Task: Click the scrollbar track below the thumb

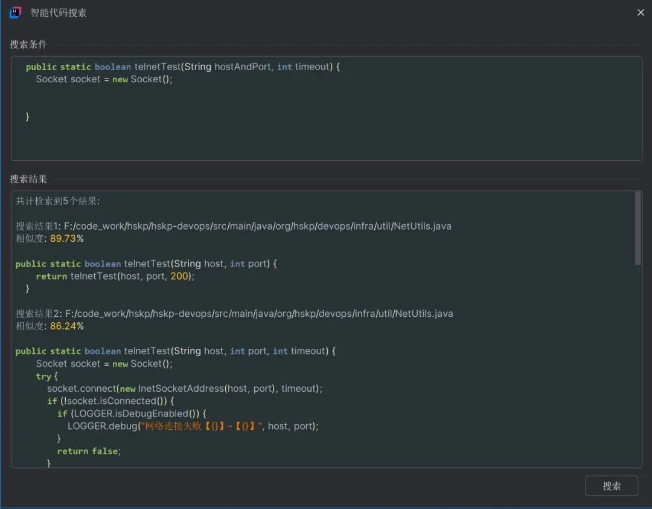Action: pos(638,363)
